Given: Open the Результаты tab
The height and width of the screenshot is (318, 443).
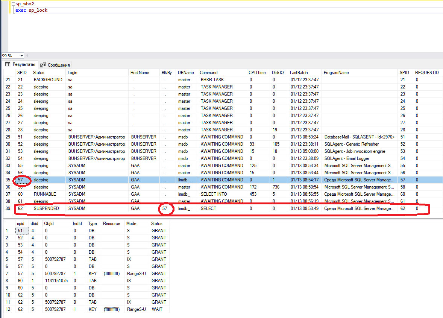Looking at the screenshot, I should click(x=23, y=64).
